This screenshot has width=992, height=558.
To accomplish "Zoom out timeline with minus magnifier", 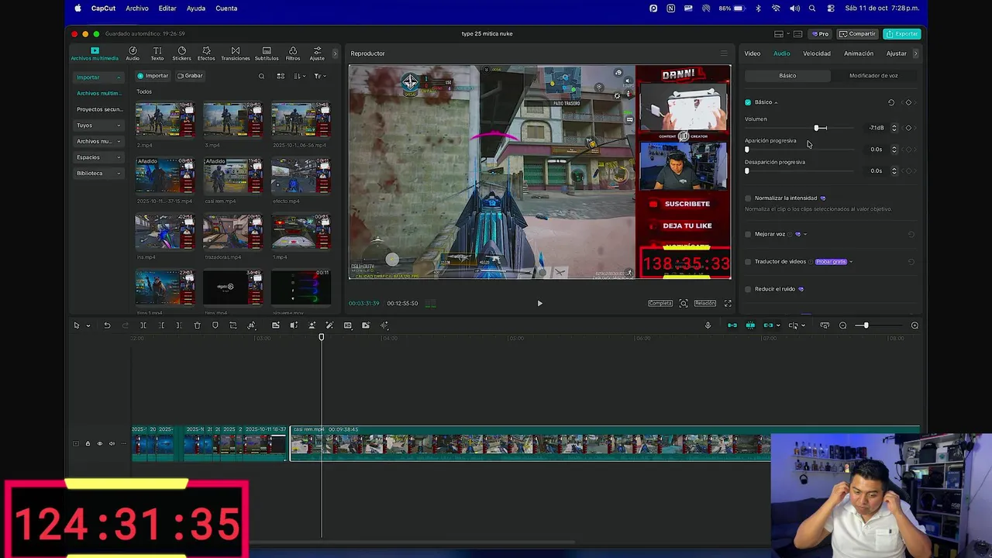I will pyautogui.click(x=843, y=325).
